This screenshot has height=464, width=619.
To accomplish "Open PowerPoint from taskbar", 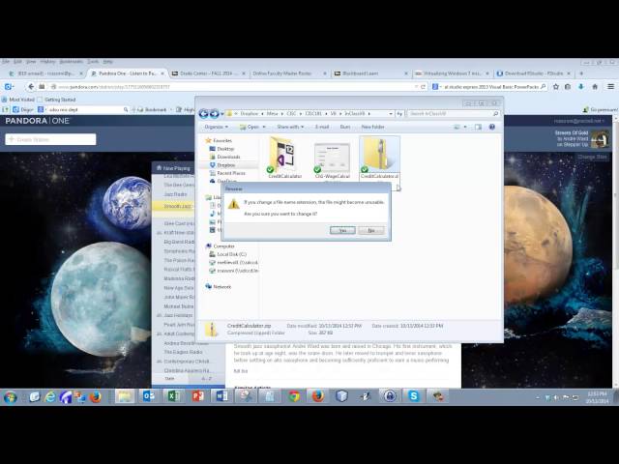I will (197, 396).
